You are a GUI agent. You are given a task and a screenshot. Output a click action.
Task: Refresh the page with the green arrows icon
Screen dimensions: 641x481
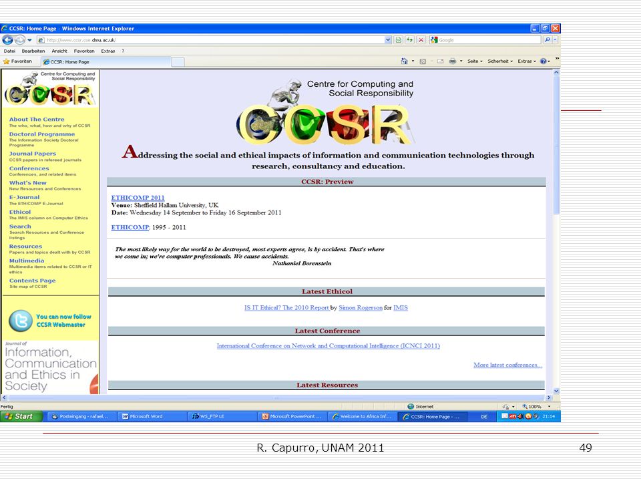(409, 40)
